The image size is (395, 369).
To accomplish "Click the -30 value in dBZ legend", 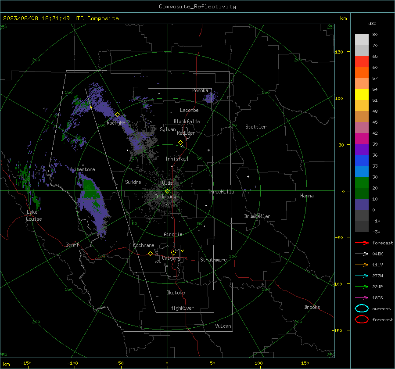I will point(377,232).
